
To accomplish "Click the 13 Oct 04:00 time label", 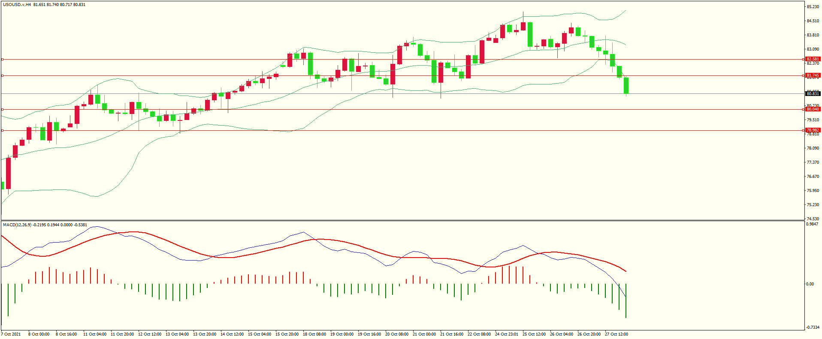I will coord(177,334).
